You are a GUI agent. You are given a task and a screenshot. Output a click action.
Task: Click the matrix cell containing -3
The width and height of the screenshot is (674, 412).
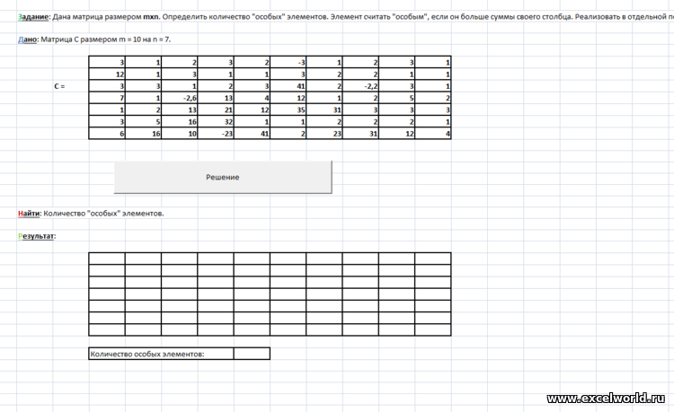tap(288, 63)
